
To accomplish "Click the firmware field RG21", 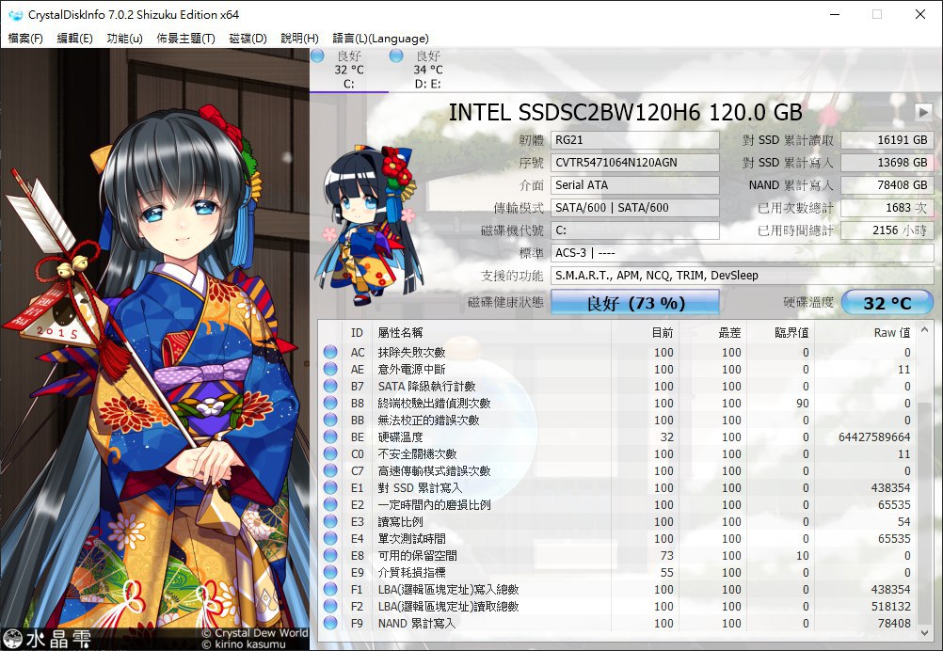I will click(x=635, y=140).
